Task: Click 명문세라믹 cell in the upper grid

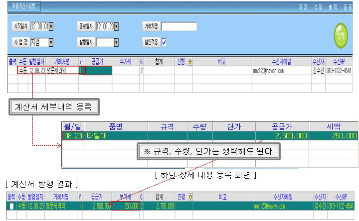Action: coord(62,70)
